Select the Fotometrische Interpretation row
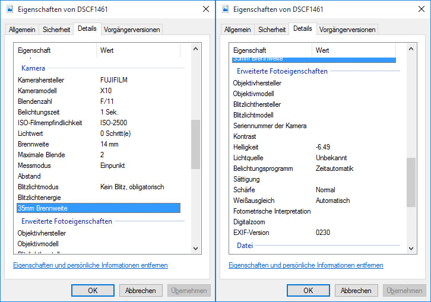This screenshot has width=431, height=302. 314,211
